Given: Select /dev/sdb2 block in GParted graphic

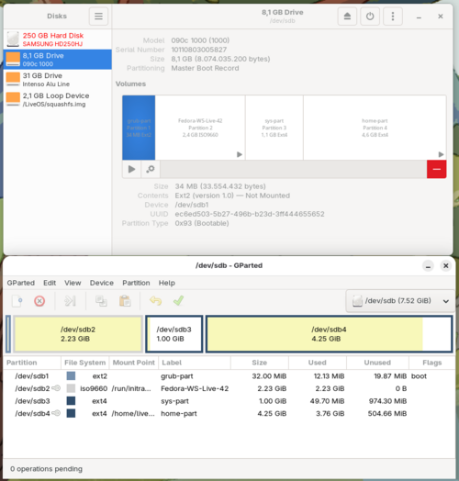Looking at the screenshot, I should (x=78, y=334).
